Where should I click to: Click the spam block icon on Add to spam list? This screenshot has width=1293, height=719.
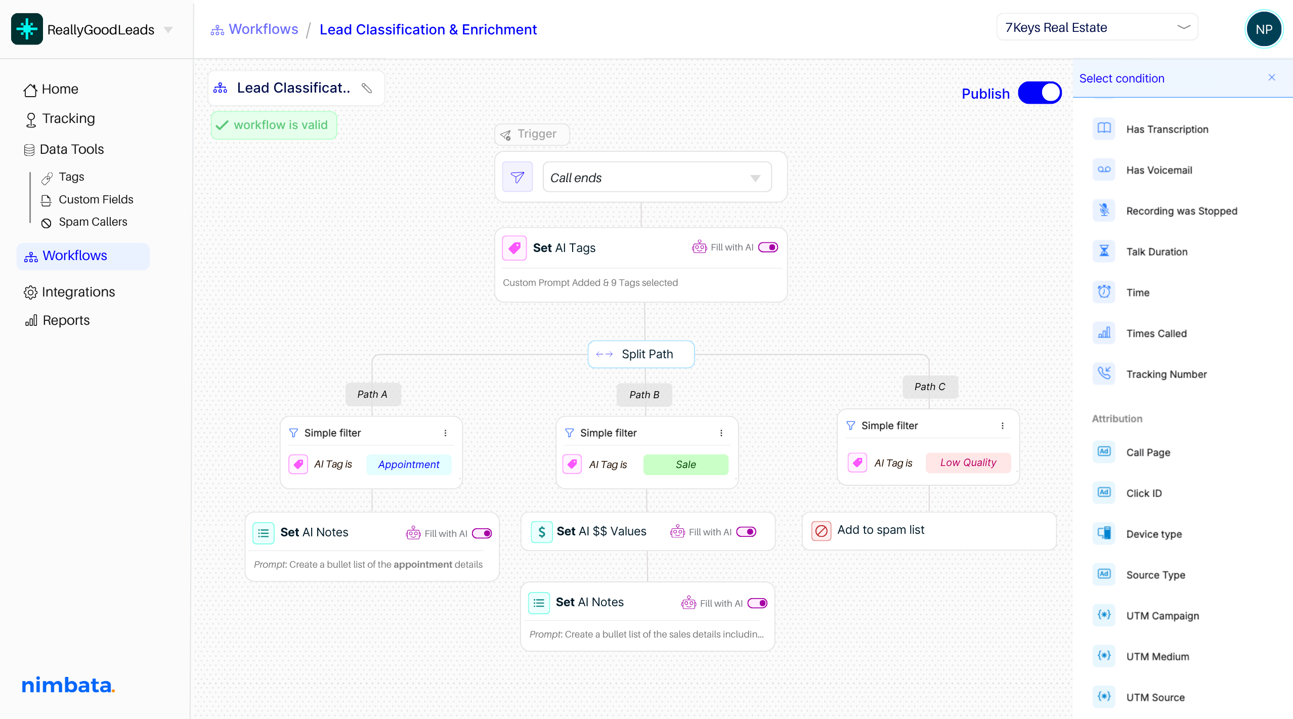(822, 531)
